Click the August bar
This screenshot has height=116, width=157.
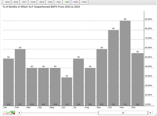pyautogui.click(x=90, y=87)
